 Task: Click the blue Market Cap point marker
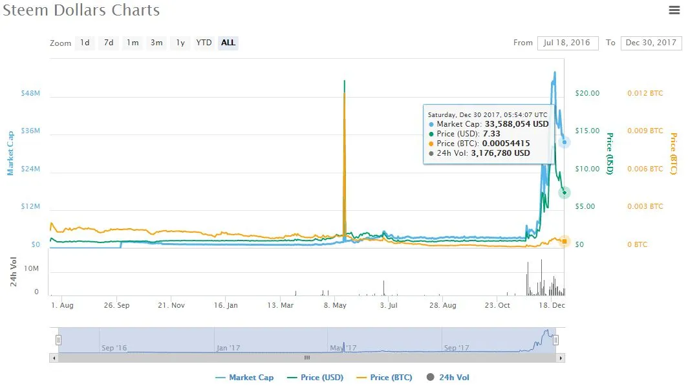564,142
